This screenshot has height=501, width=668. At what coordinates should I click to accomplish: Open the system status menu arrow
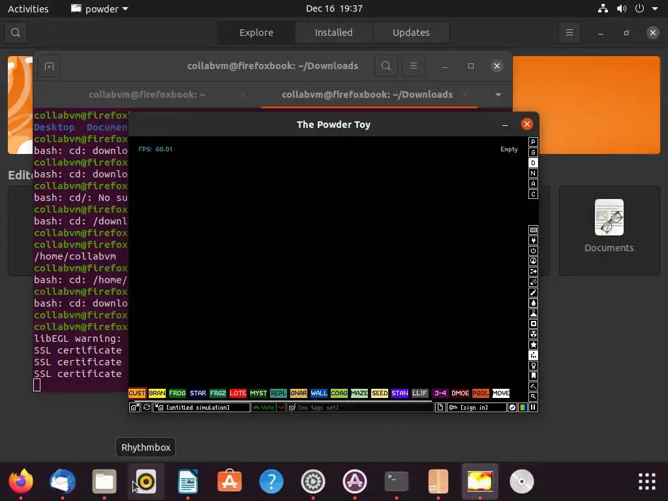655,8
